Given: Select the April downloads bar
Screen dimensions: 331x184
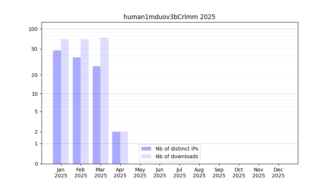Looking at the screenshot, I should point(124,148).
